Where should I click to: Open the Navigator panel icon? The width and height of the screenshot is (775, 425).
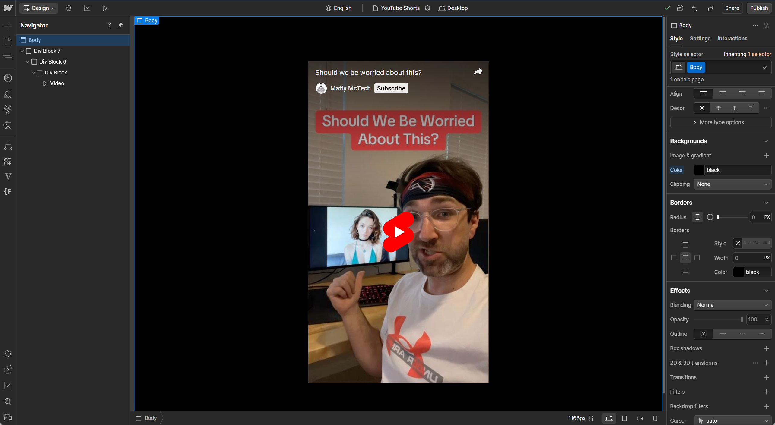pyautogui.click(x=8, y=57)
